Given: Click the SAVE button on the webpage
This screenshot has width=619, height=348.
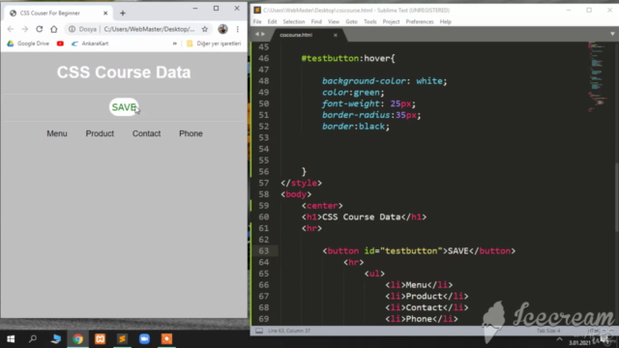Looking at the screenshot, I should [124, 107].
